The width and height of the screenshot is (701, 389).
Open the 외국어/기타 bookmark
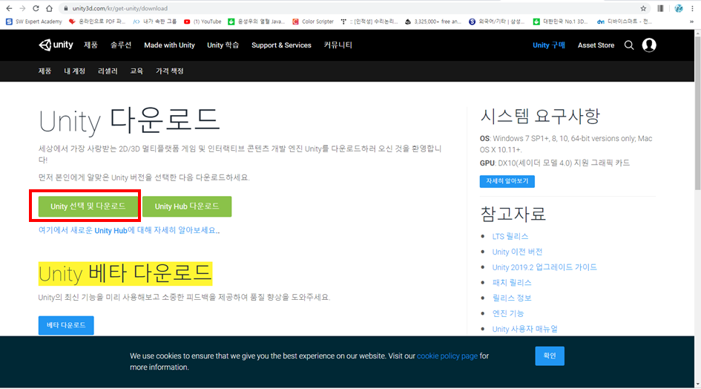[497, 21]
